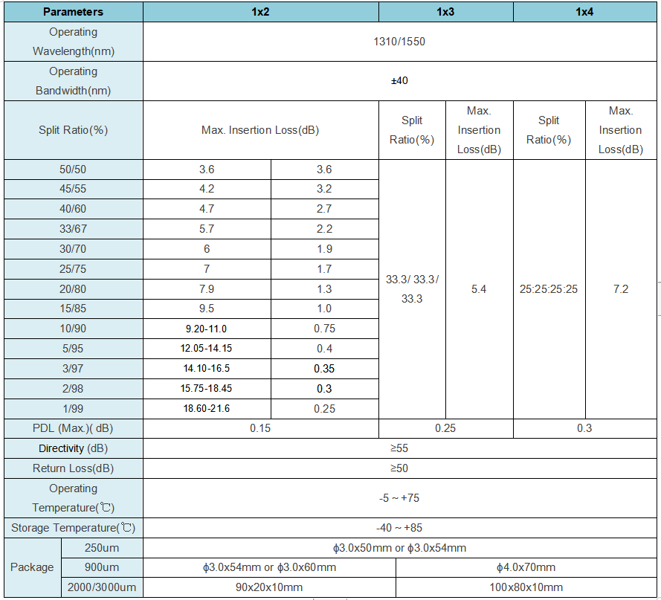Click the 1x3 header cell

[x=445, y=12]
